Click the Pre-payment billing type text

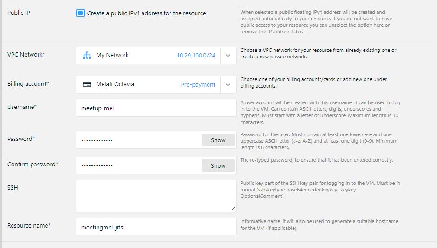(x=198, y=85)
